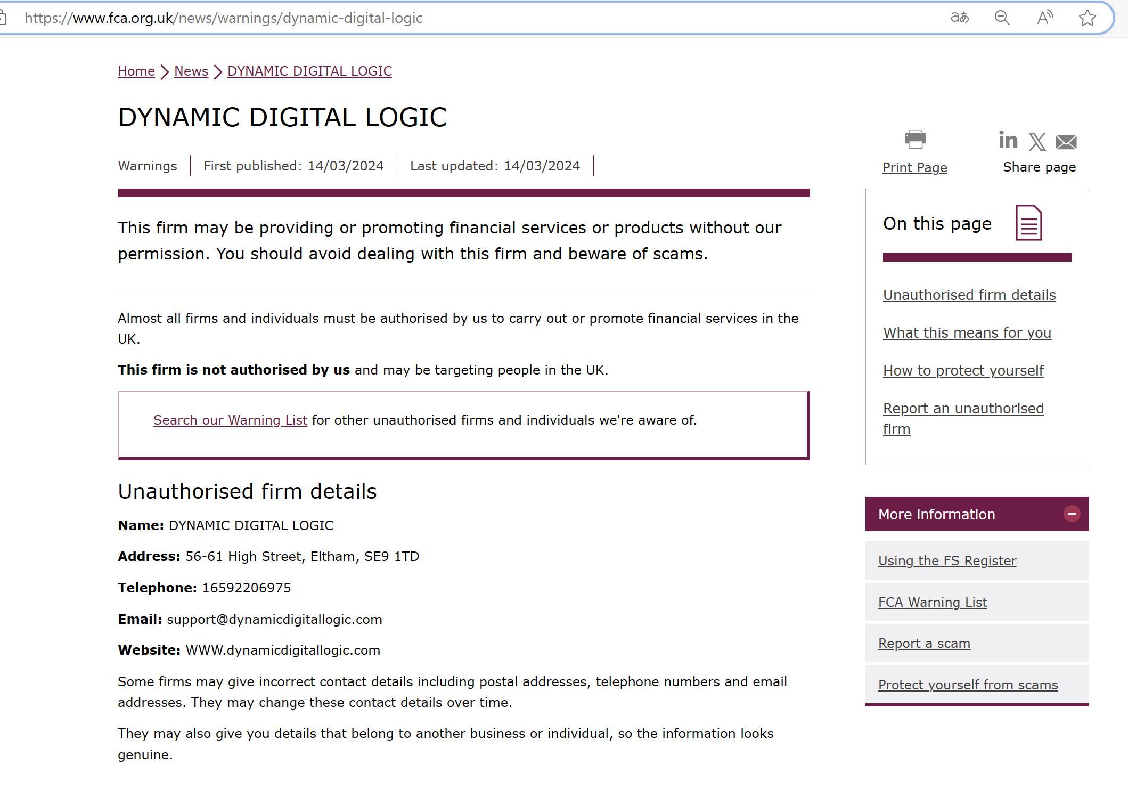Jump to What this means for you

(967, 332)
